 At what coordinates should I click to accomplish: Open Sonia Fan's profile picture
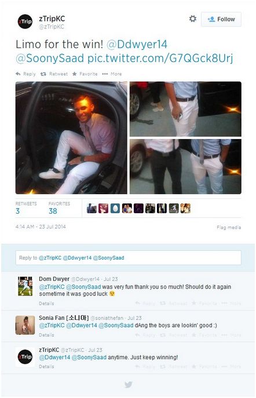[x=25, y=325]
